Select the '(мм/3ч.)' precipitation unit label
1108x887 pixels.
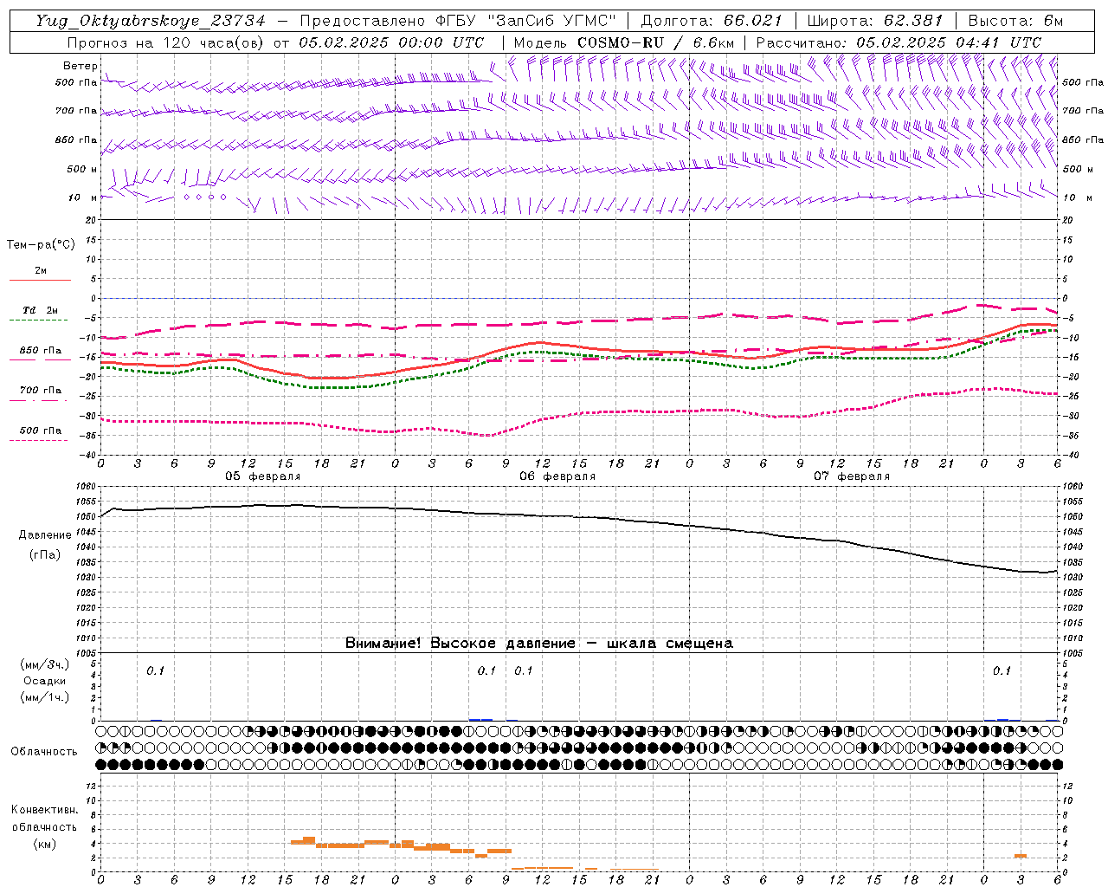click(x=45, y=664)
